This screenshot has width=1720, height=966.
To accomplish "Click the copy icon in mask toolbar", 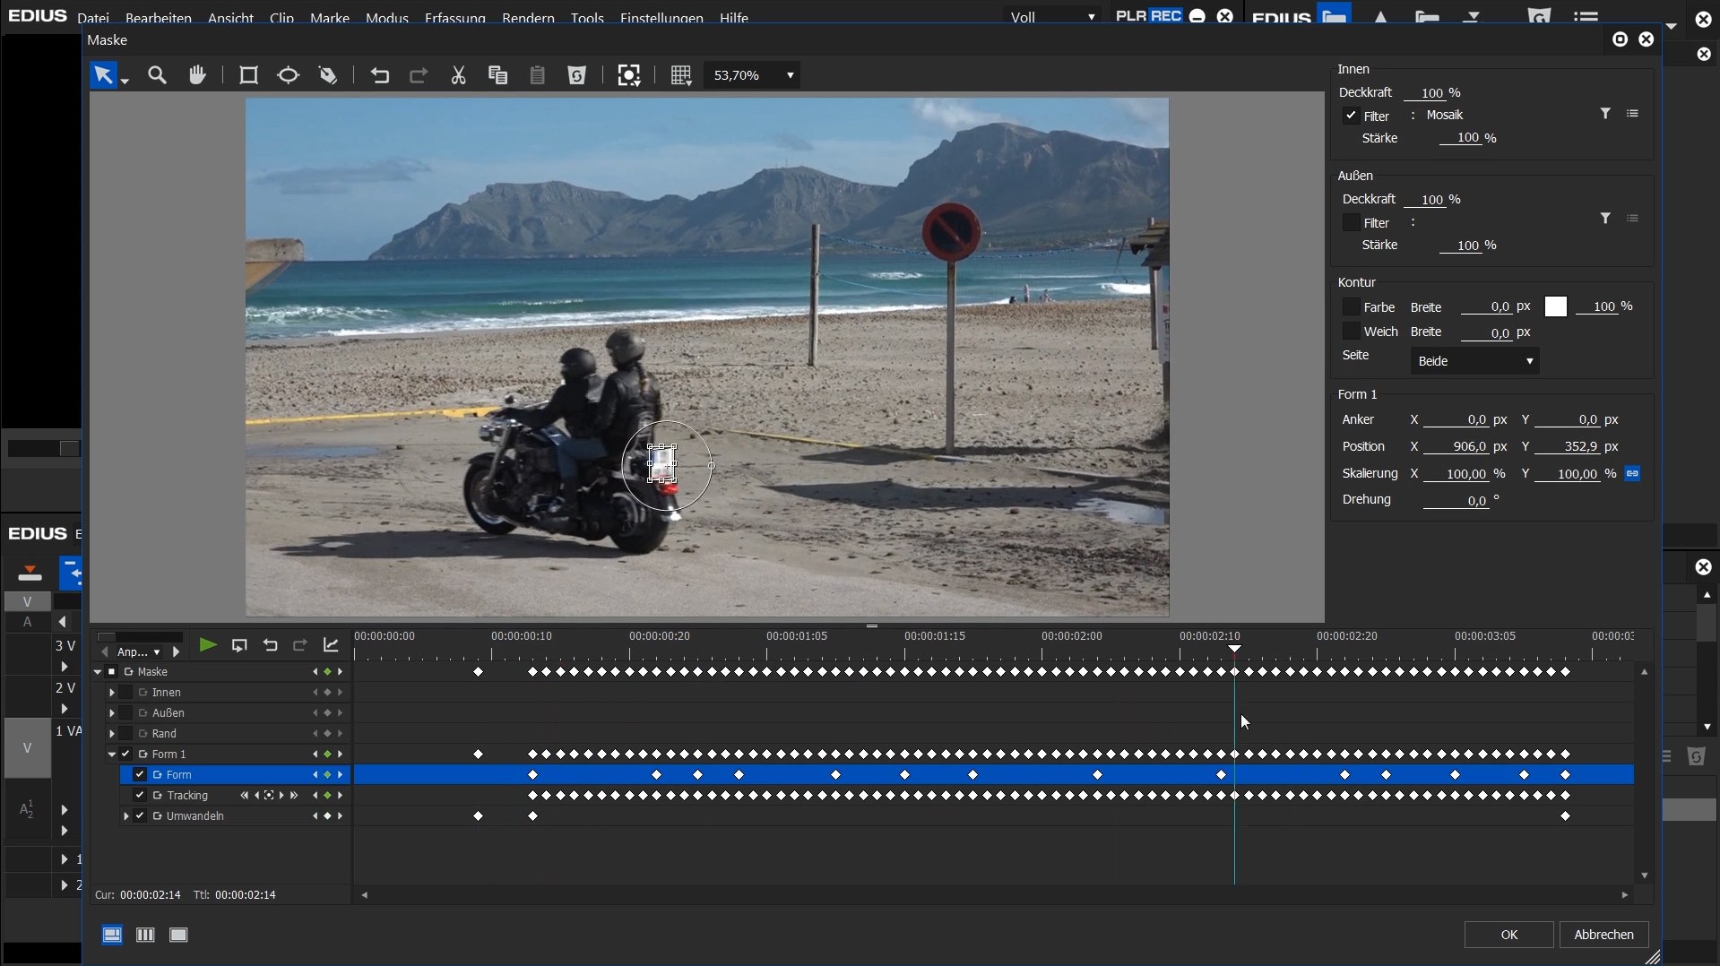I will point(497,75).
